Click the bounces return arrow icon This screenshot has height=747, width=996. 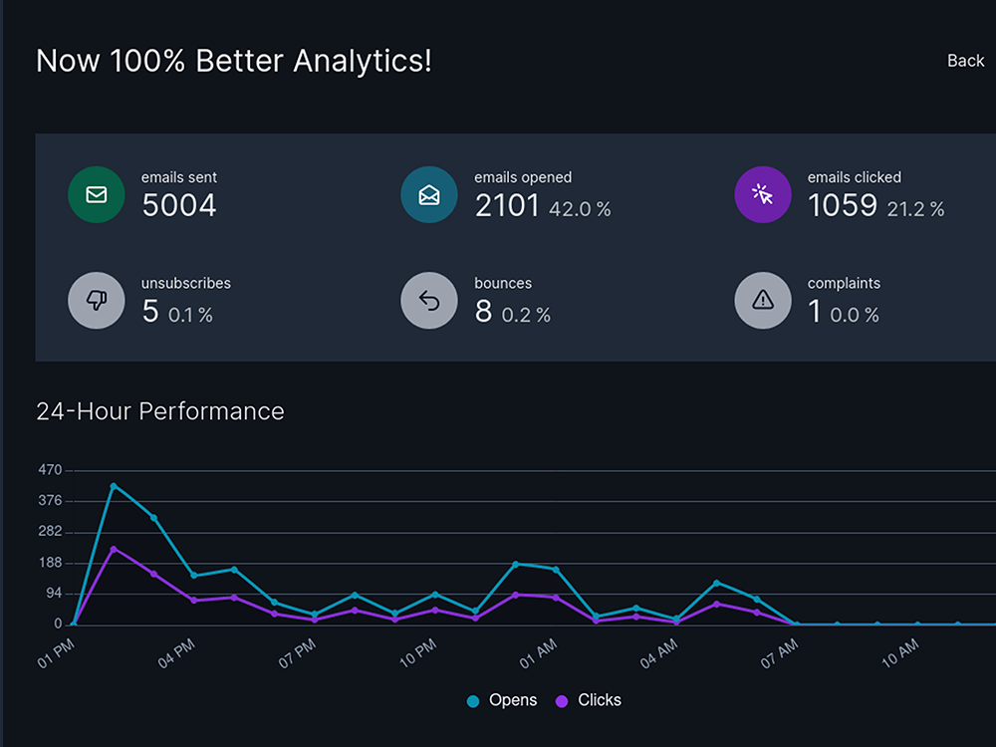(x=429, y=300)
